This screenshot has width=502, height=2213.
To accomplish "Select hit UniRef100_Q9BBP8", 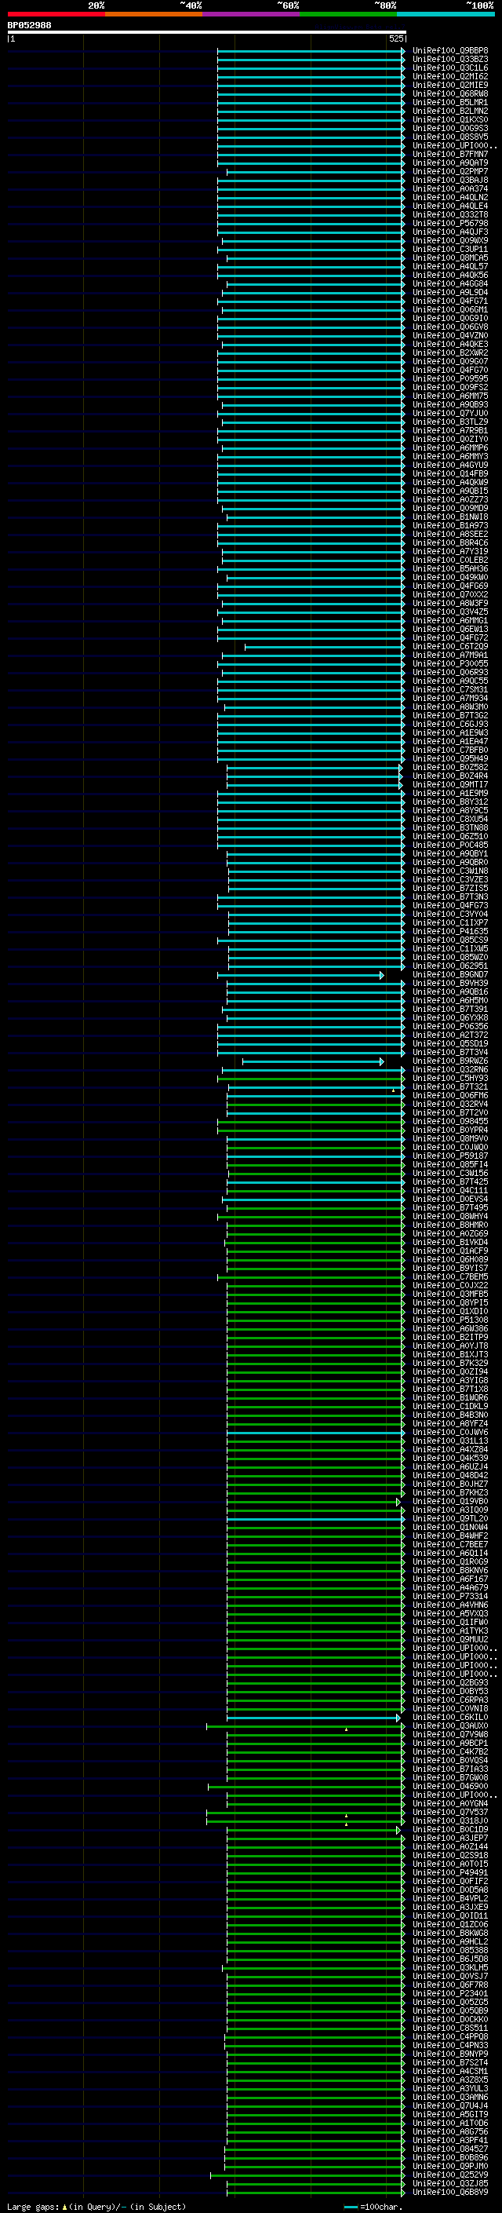I will pos(449,51).
